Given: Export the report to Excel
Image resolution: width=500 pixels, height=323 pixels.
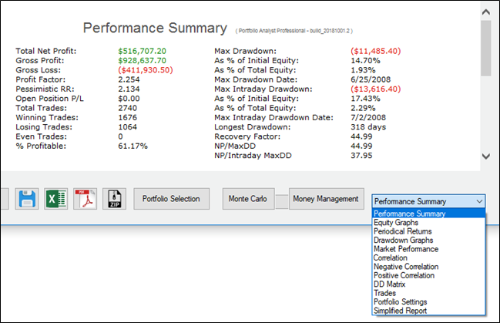Looking at the screenshot, I should click(x=56, y=199).
